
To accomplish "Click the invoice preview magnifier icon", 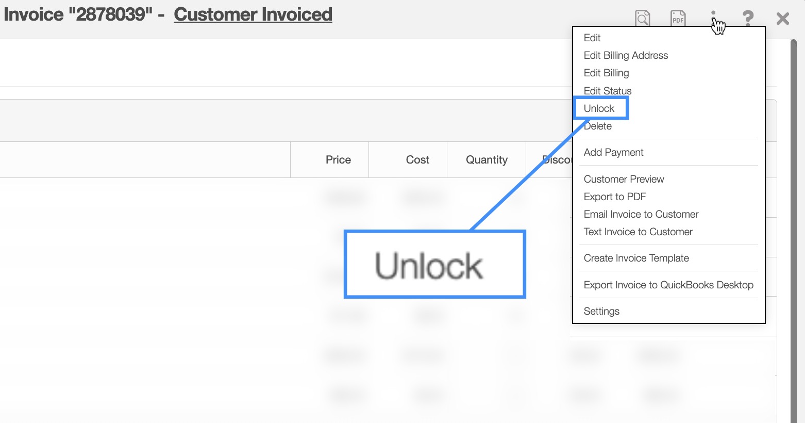I will point(642,19).
